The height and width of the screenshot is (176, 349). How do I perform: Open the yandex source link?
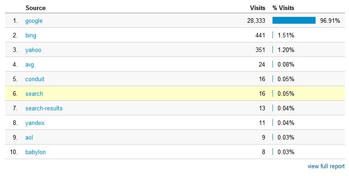tap(35, 123)
